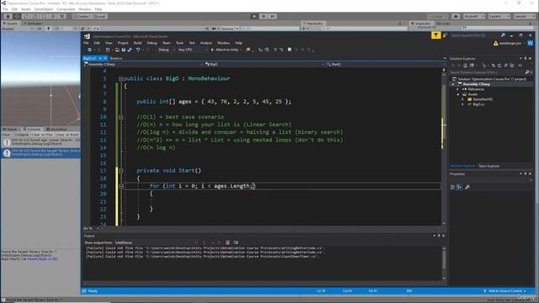Open the Start() member navigation dropdown
The image size is (539, 303).
point(385,64)
